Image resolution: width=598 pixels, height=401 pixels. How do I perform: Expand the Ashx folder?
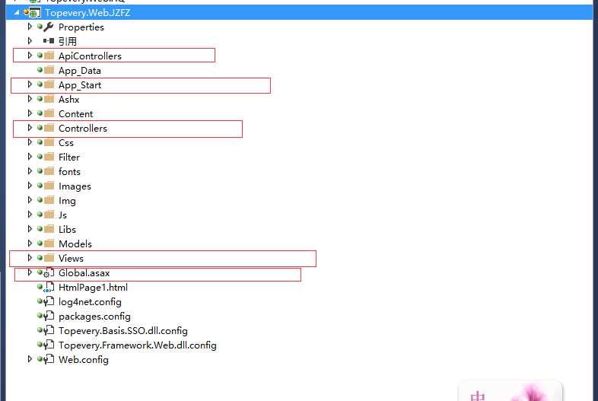tap(30, 99)
